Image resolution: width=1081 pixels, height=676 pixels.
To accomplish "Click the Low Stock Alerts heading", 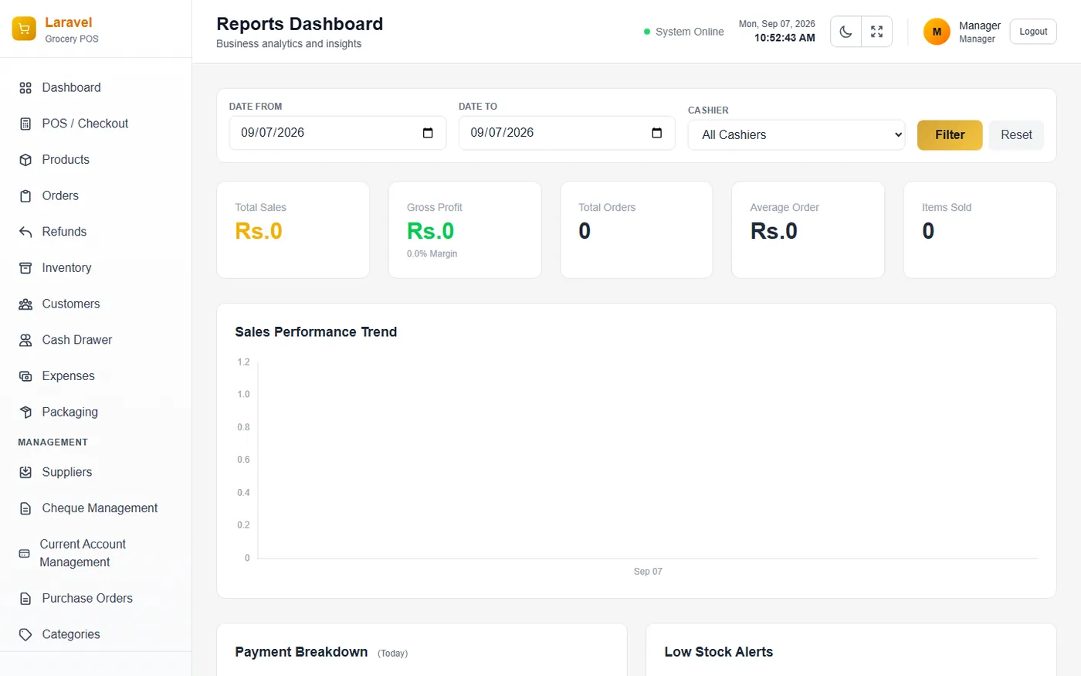I will coord(719,652).
